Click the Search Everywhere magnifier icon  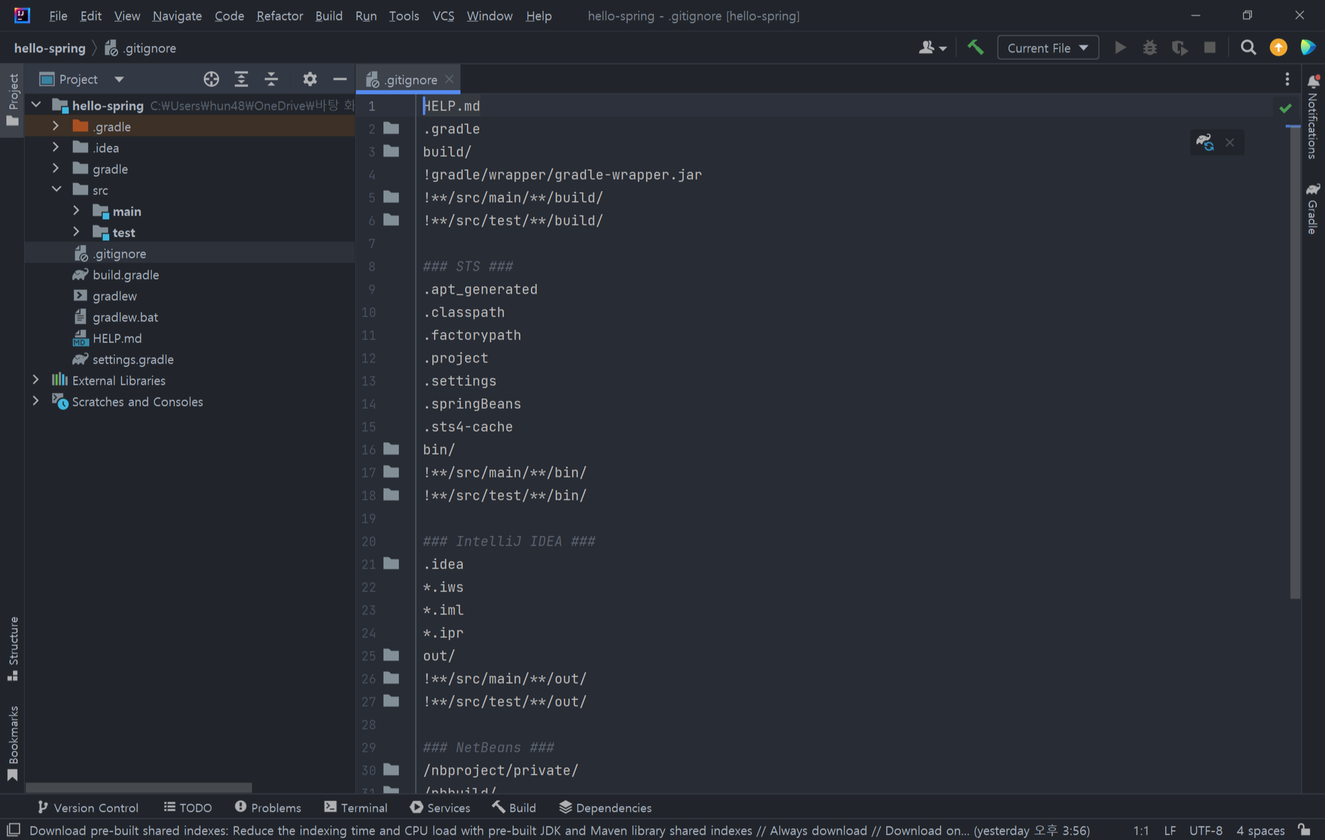click(x=1248, y=48)
